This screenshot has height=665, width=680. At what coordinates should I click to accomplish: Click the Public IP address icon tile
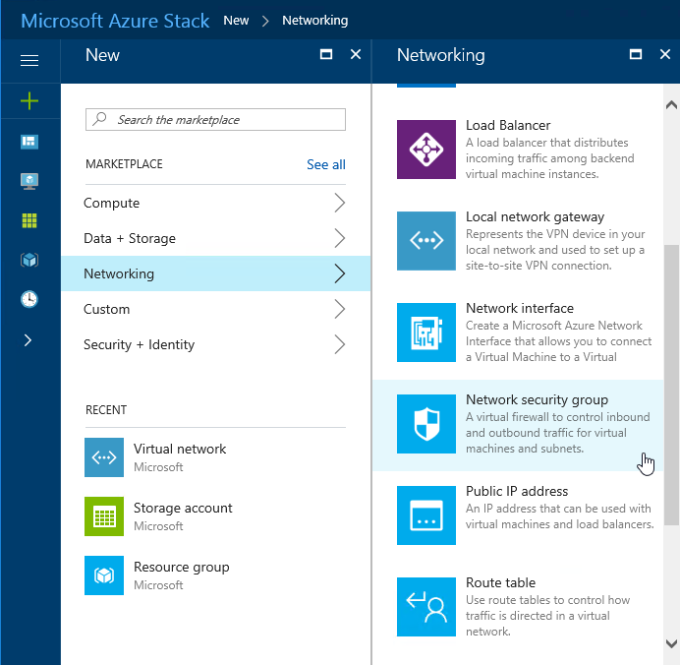(426, 515)
